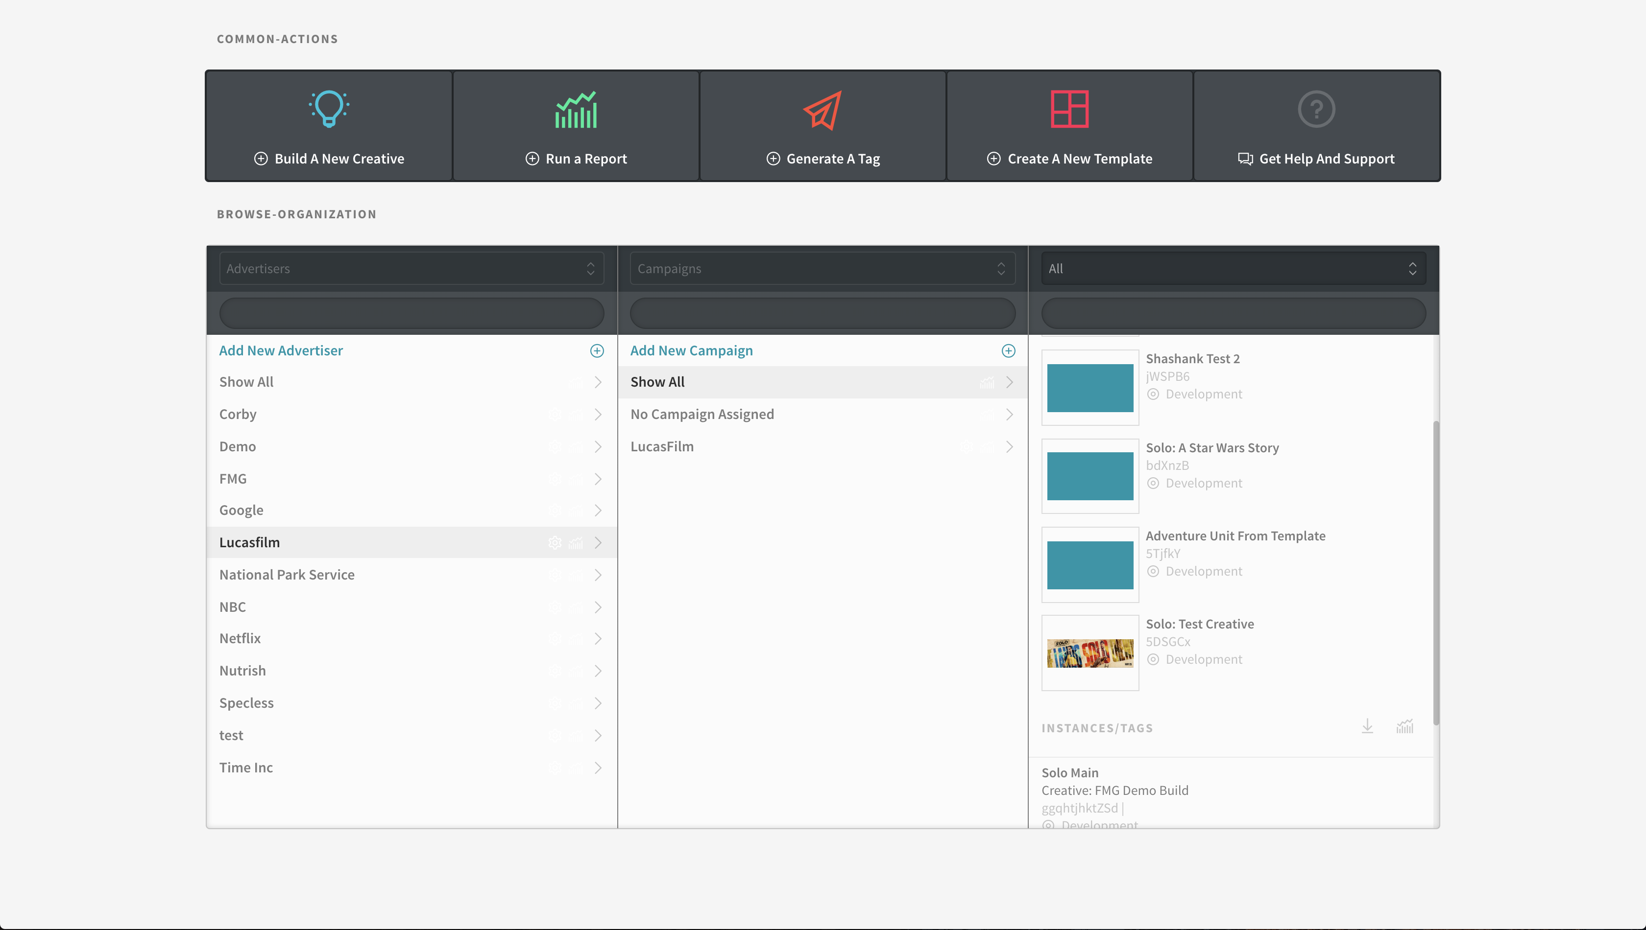The image size is (1646, 930).
Task: Open settings gear for Netflix advertiser
Action: click(555, 639)
